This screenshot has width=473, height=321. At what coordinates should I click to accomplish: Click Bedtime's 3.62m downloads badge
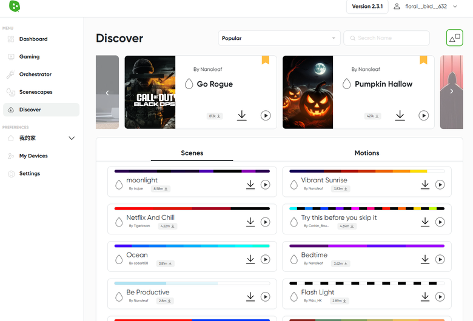[x=340, y=263]
